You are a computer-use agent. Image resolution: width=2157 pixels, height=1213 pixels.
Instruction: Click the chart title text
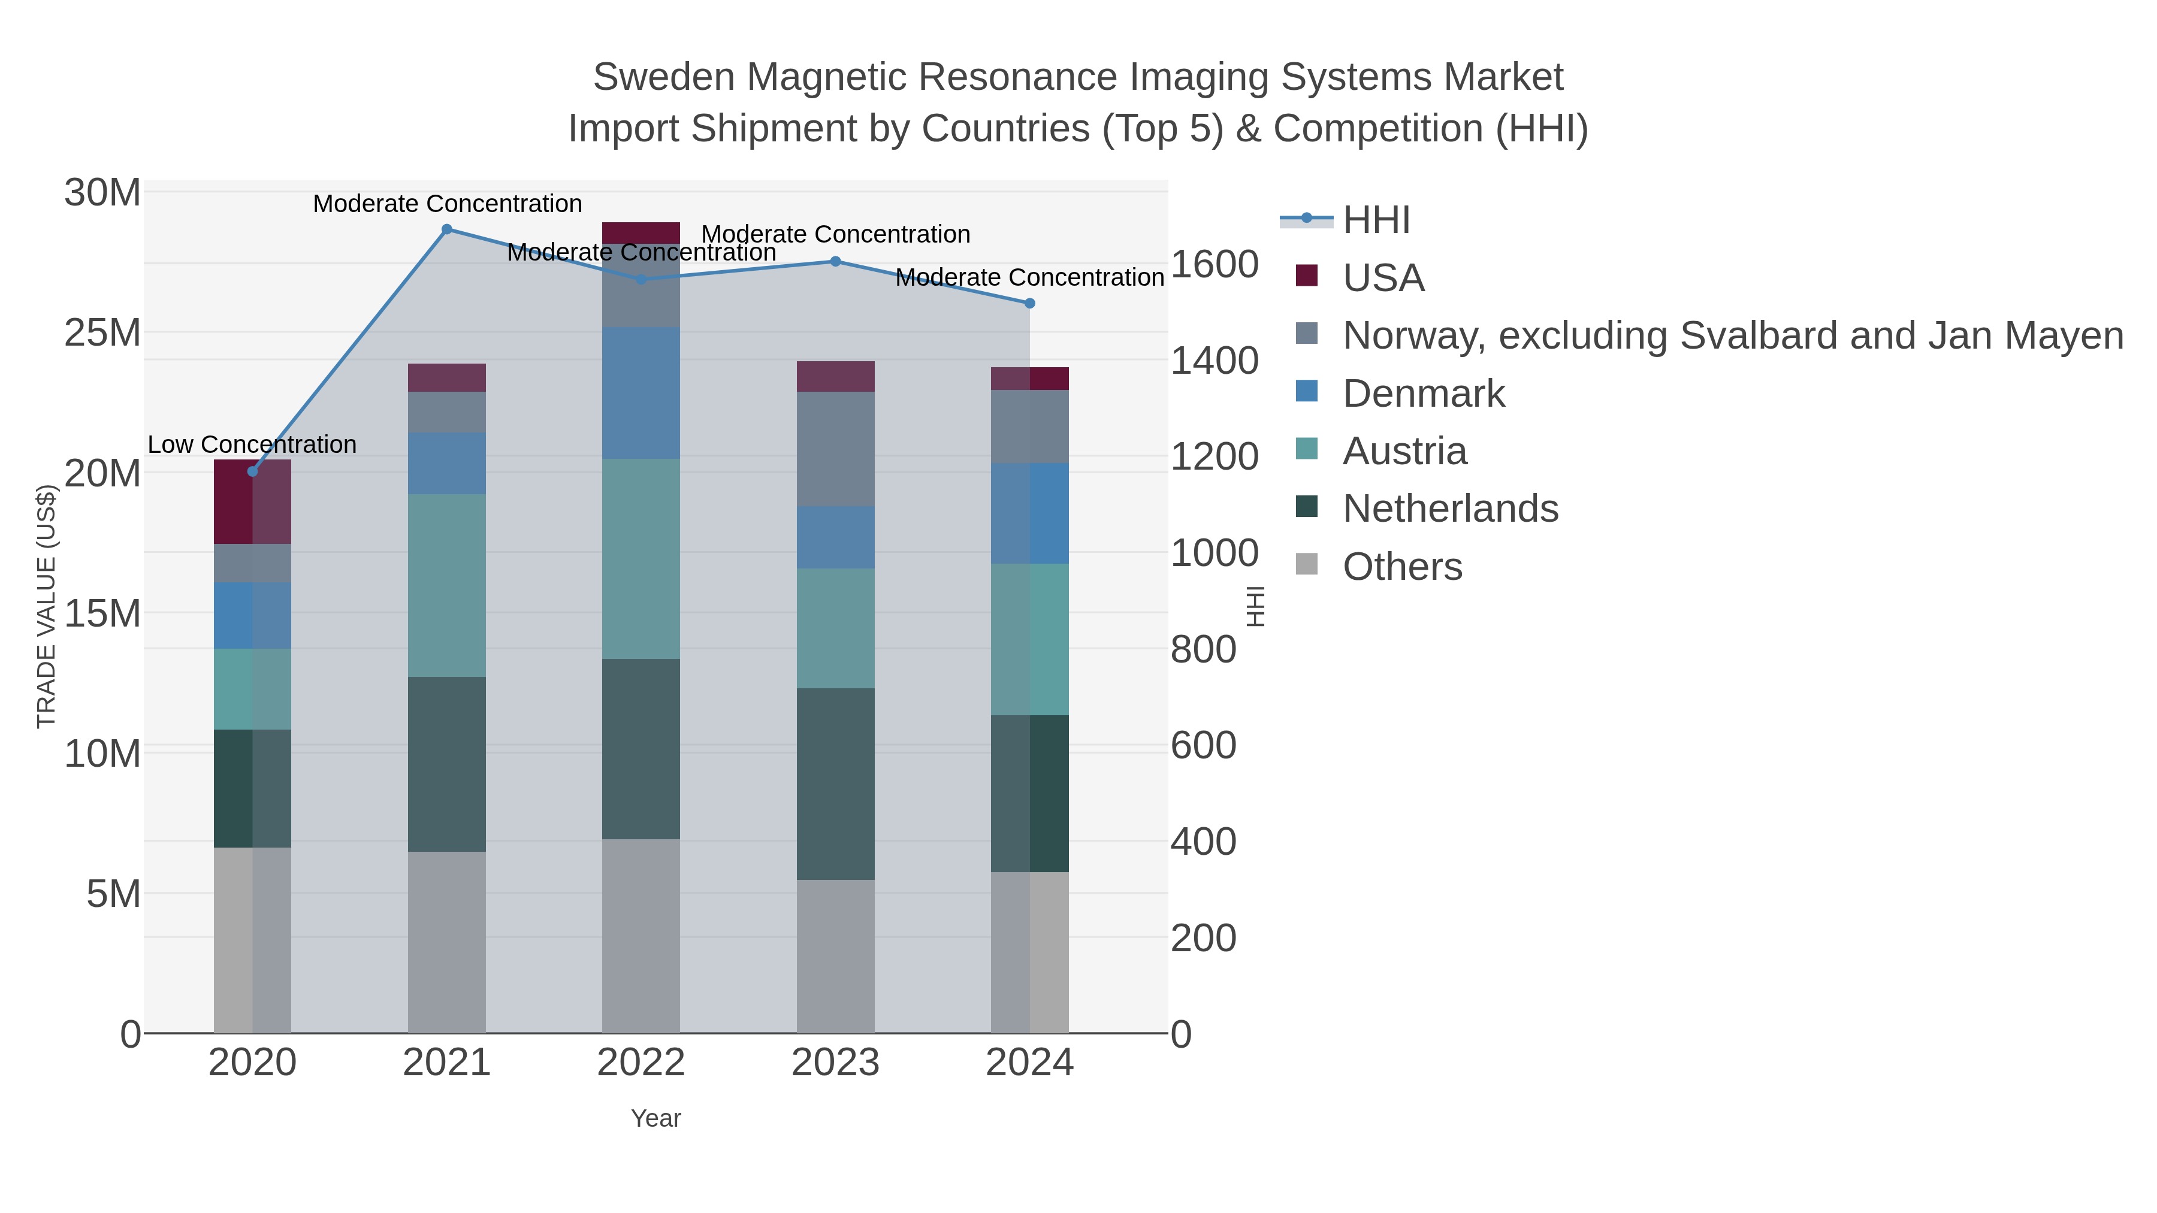point(1078,102)
